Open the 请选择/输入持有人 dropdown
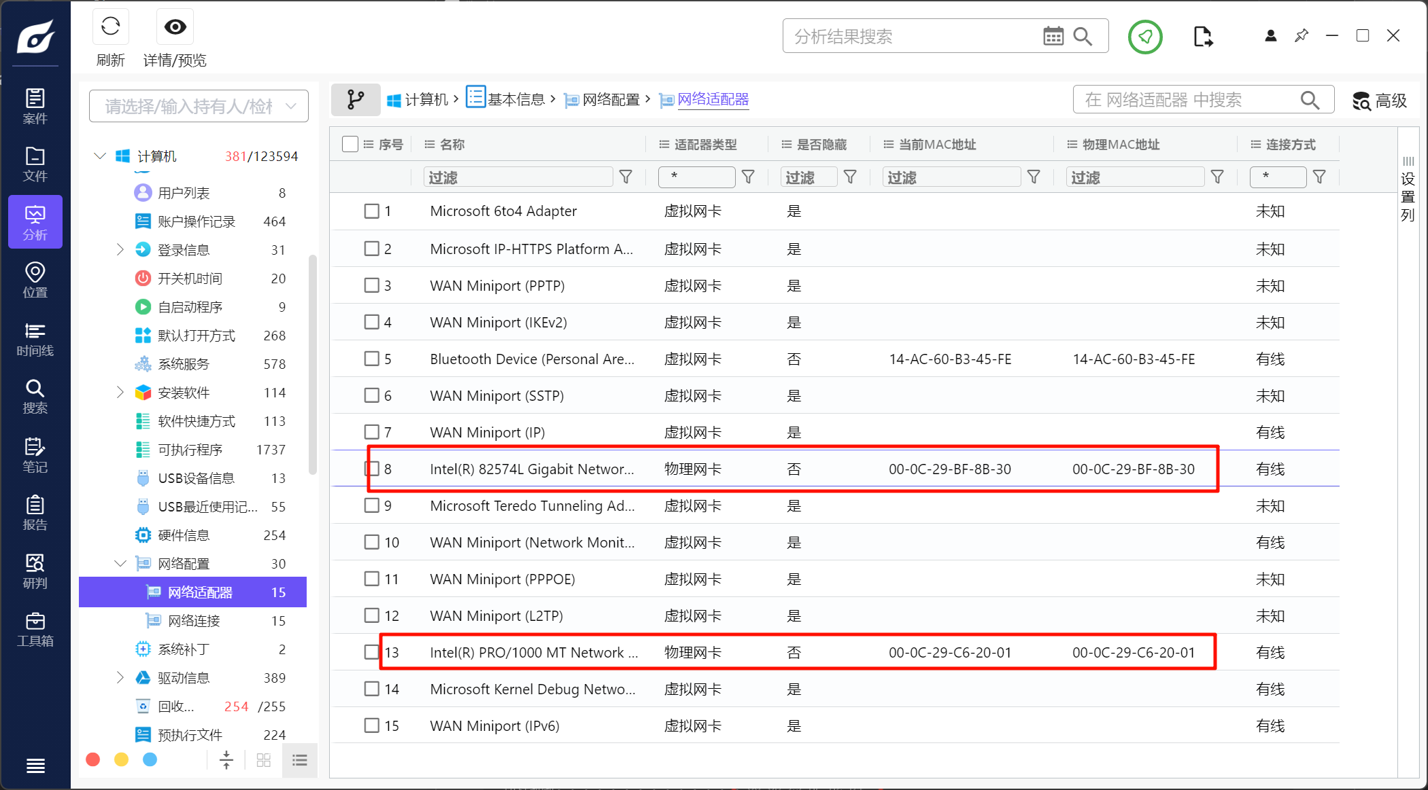 click(199, 106)
